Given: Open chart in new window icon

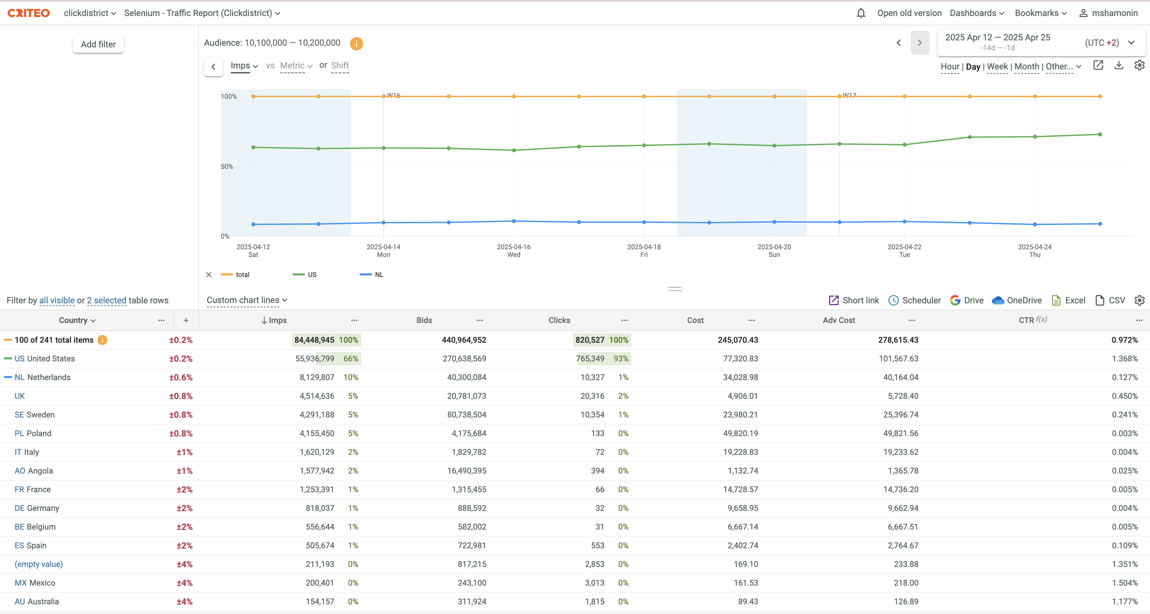Looking at the screenshot, I should point(1098,66).
